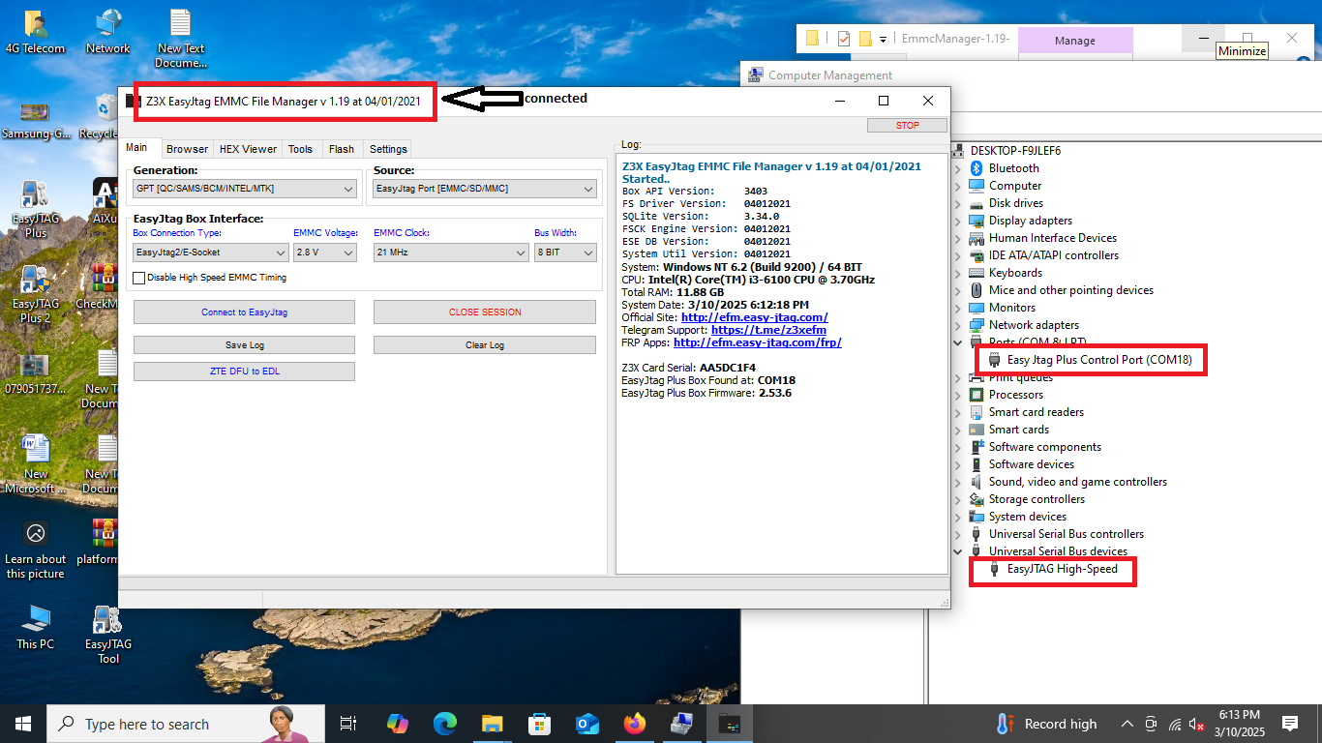Select the DESKTOP-F9JLEF6 root node

point(1015,151)
